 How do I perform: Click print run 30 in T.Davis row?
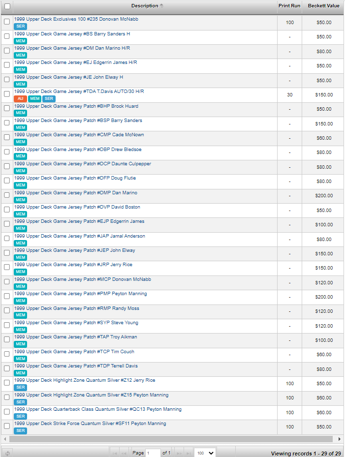point(289,95)
